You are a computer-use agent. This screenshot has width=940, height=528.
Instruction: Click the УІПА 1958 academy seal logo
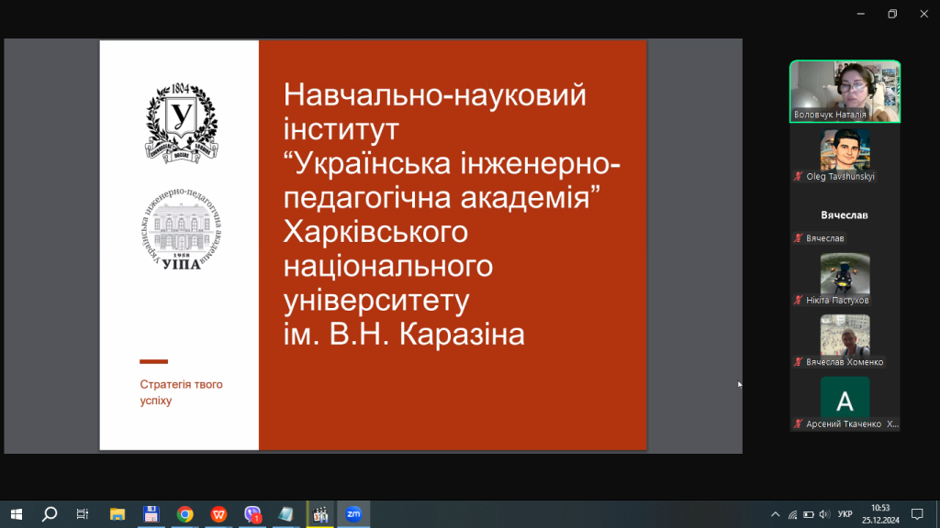tap(182, 228)
